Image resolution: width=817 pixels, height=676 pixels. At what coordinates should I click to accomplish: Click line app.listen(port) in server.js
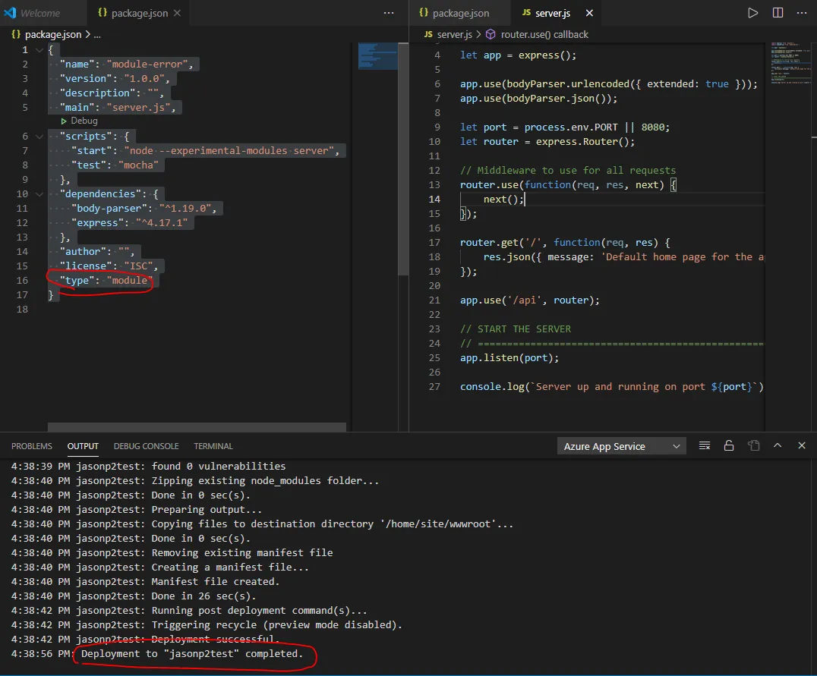tap(509, 358)
